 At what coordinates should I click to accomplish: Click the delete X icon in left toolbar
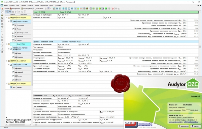click(2, 42)
